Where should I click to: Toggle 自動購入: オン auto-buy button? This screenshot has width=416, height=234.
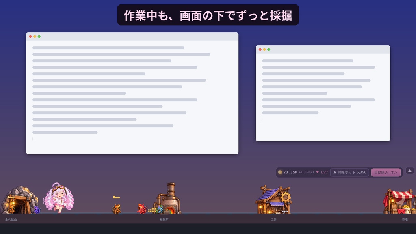pyautogui.click(x=386, y=172)
